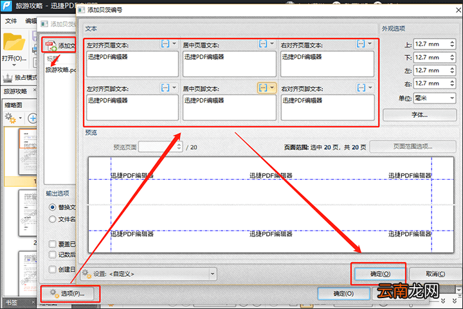Click the macro insert icon for right footer text
463x309 pixels.
tap(361, 87)
